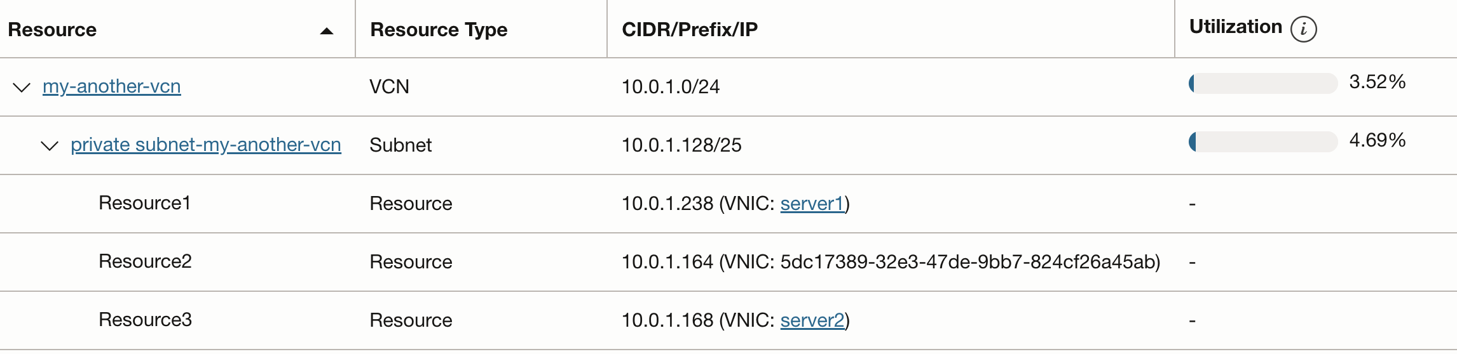Click the CIDR/Prefix/IP column header
Screen dimensions: 1457x354
coord(690,29)
